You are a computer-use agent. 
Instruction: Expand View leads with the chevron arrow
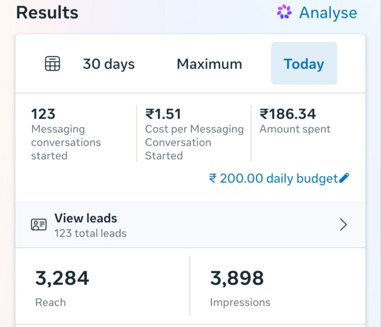pyautogui.click(x=343, y=225)
